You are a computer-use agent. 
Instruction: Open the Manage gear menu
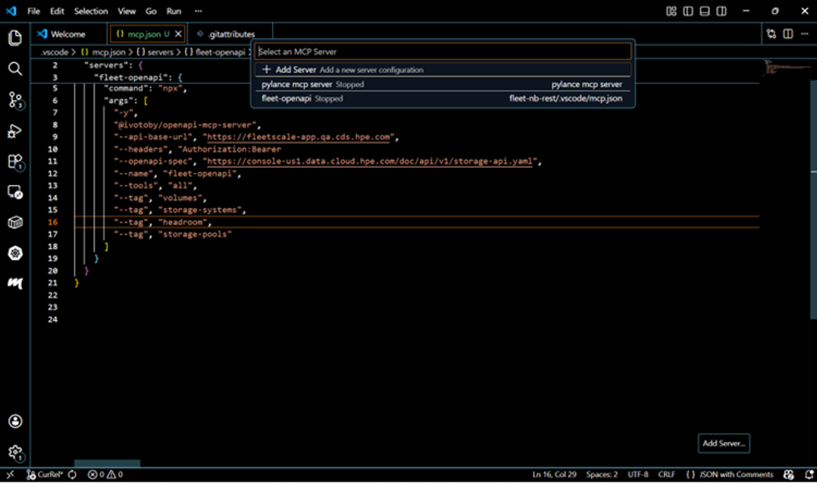coord(15,452)
